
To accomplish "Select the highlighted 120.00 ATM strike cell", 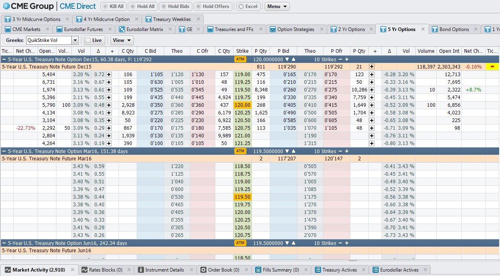I will point(242,105).
